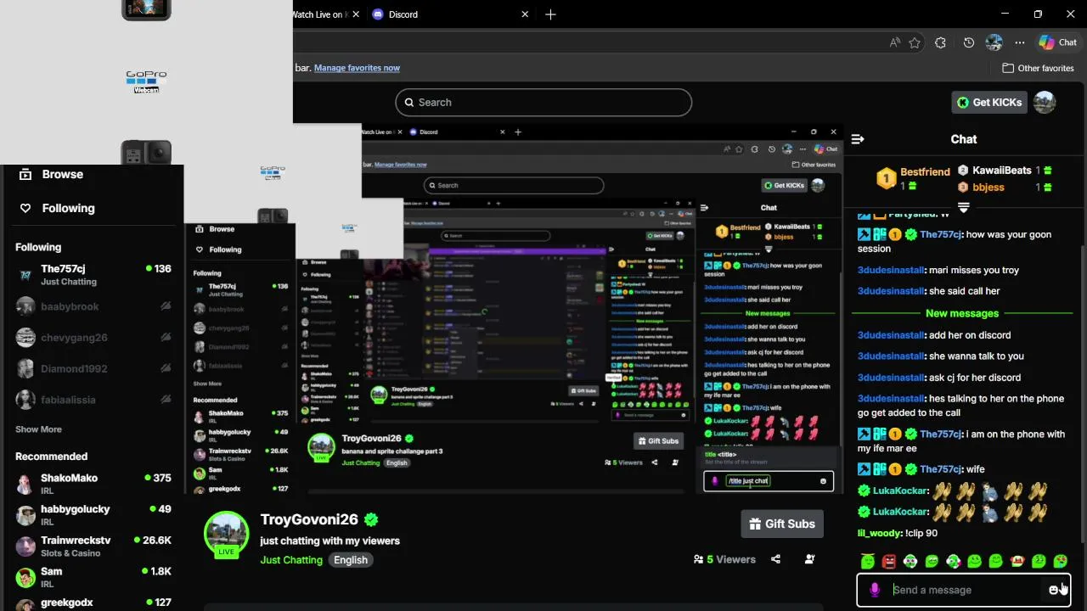Expand the gift leaderboard below Bestfriend
Viewport: 1087px width, 611px height.
pyautogui.click(x=963, y=207)
